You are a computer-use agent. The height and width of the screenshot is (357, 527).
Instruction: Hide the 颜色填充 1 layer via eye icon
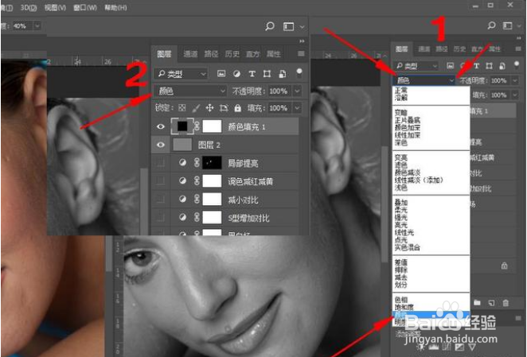tap(161, 126)
